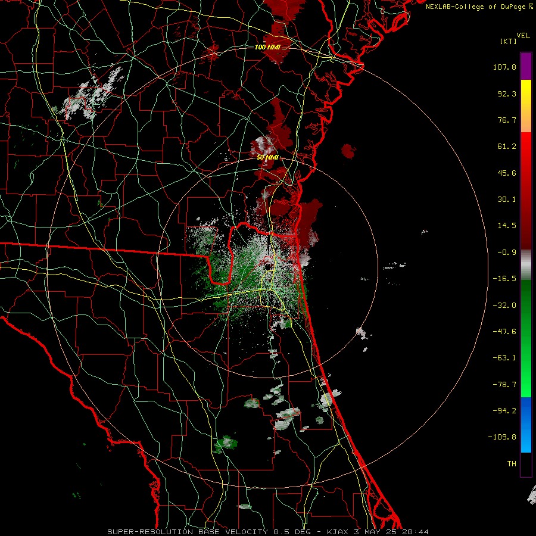Click the -0.9 velocity scale value
536x536 pixels.
pyautogui.click(x=507, y=253)
